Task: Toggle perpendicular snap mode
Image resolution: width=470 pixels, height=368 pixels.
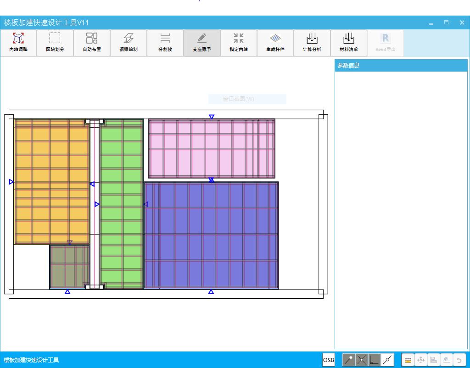Action: pyautogui.click(x=375, y=360)
